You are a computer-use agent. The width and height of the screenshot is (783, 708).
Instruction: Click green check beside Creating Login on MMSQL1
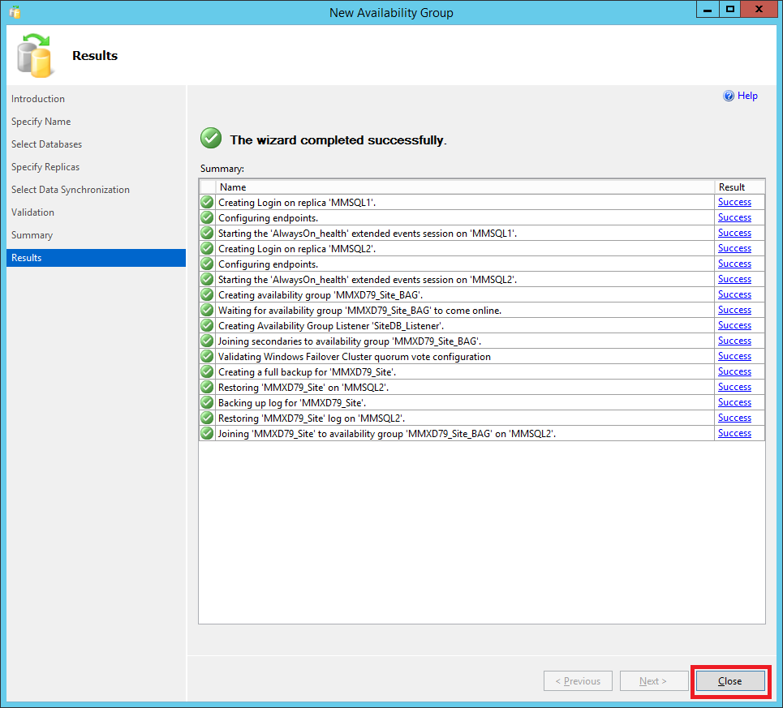(207, 202)
